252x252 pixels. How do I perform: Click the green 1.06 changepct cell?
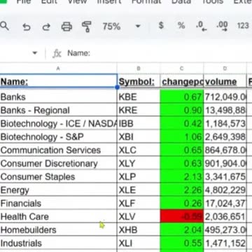[182, 136]
